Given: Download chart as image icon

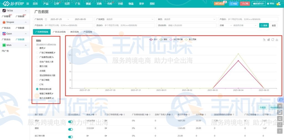Looking at the screenshot, I should click(x=277, y=40).
